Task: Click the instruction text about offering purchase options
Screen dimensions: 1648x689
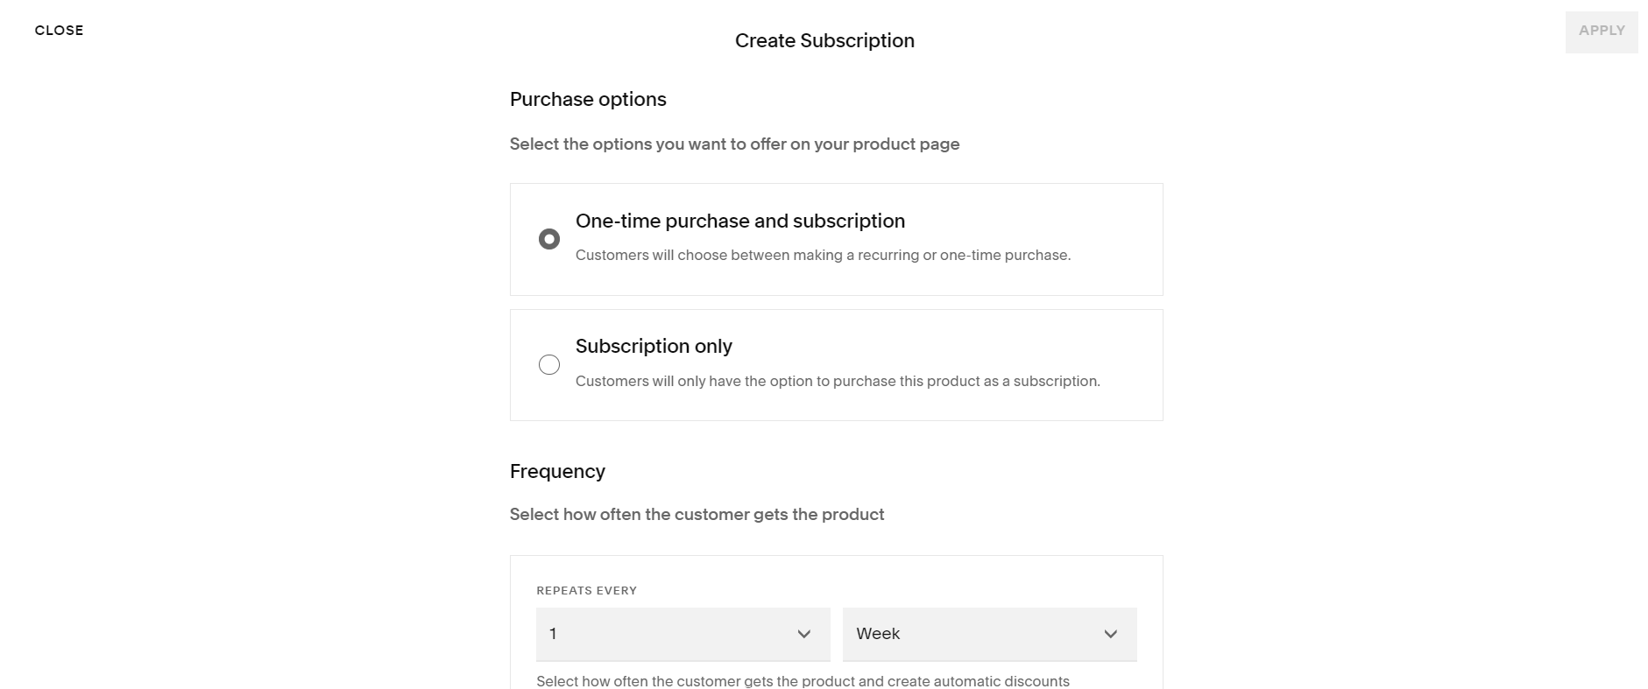Action: pyautogui.click(x=734, y=144)
